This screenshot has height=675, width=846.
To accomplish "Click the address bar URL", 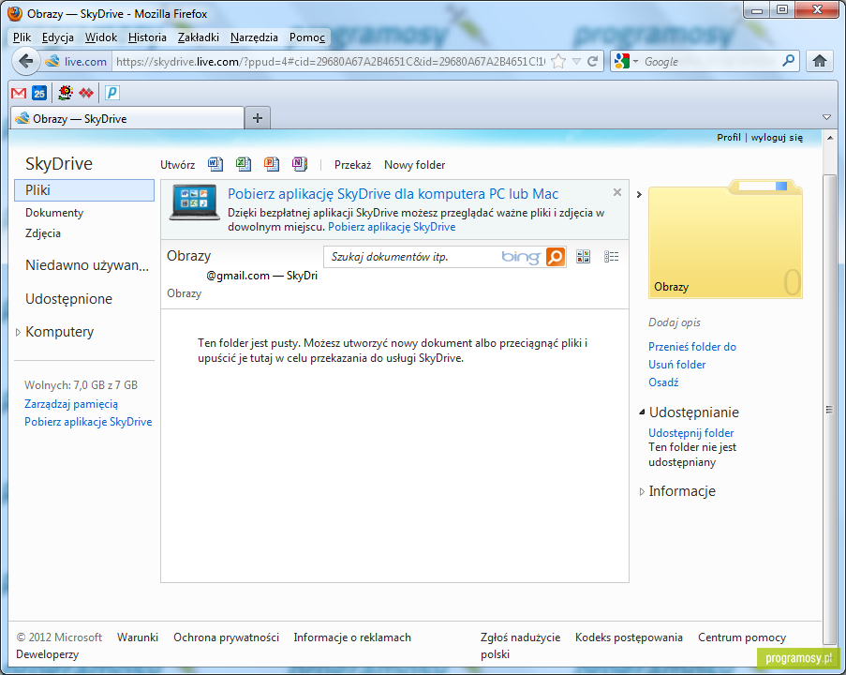I will [330, 62].
